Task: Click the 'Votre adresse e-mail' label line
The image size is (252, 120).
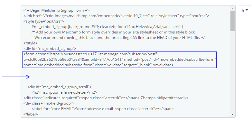Action: click(103, 109)
